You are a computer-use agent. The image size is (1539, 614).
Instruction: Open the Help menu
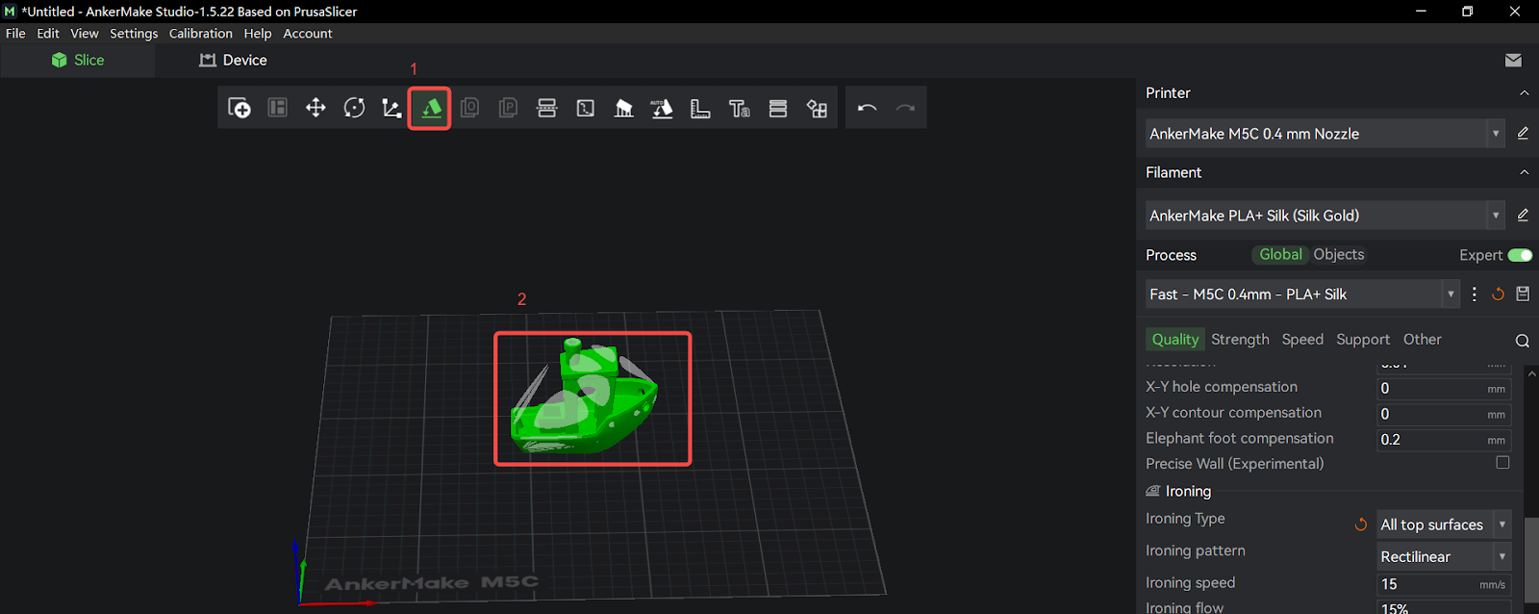258,33
